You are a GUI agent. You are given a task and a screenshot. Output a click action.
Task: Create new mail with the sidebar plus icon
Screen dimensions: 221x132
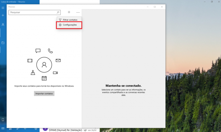click(3, 15)
